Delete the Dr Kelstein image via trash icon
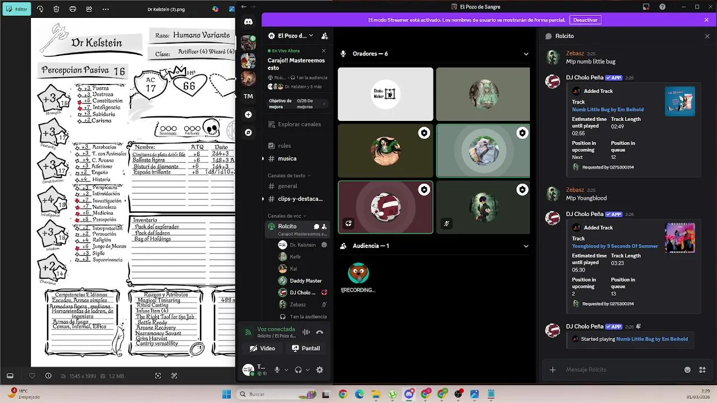Screen dimensions: 717x403 (x=57, y=9)
